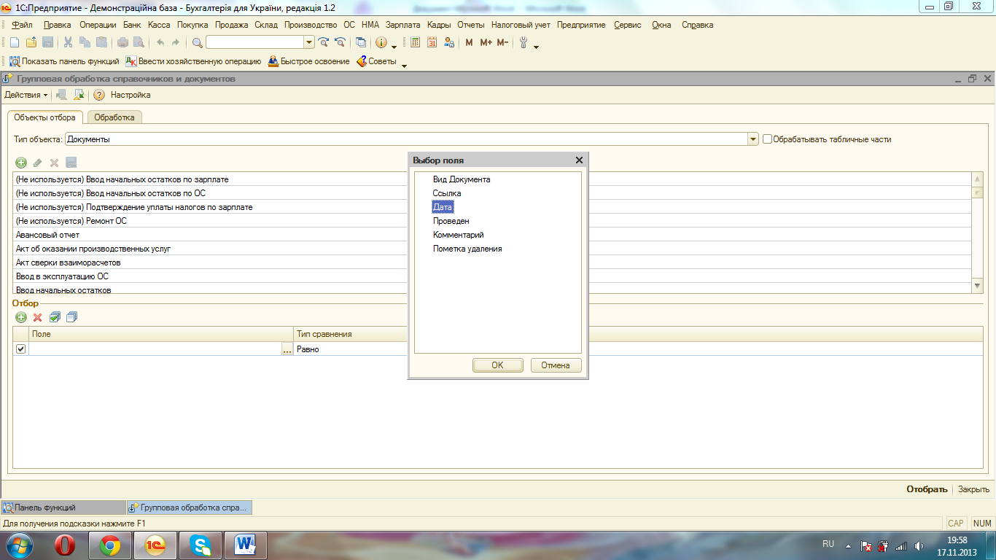Switch to the Обработка tab

click(x=114, y=117)
